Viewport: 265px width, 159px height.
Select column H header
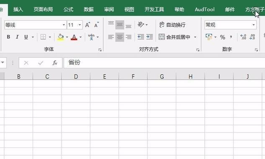click(190, 77)
